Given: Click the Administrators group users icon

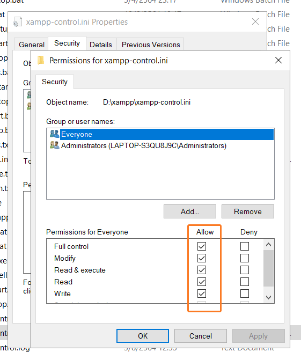Looking at the screenshot, I should point(55,145).
